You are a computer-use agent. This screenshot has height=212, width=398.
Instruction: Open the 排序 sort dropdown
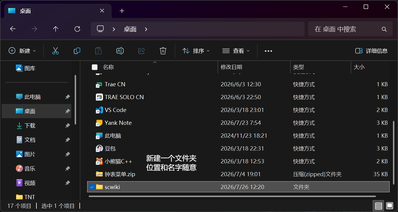point(196,51)
